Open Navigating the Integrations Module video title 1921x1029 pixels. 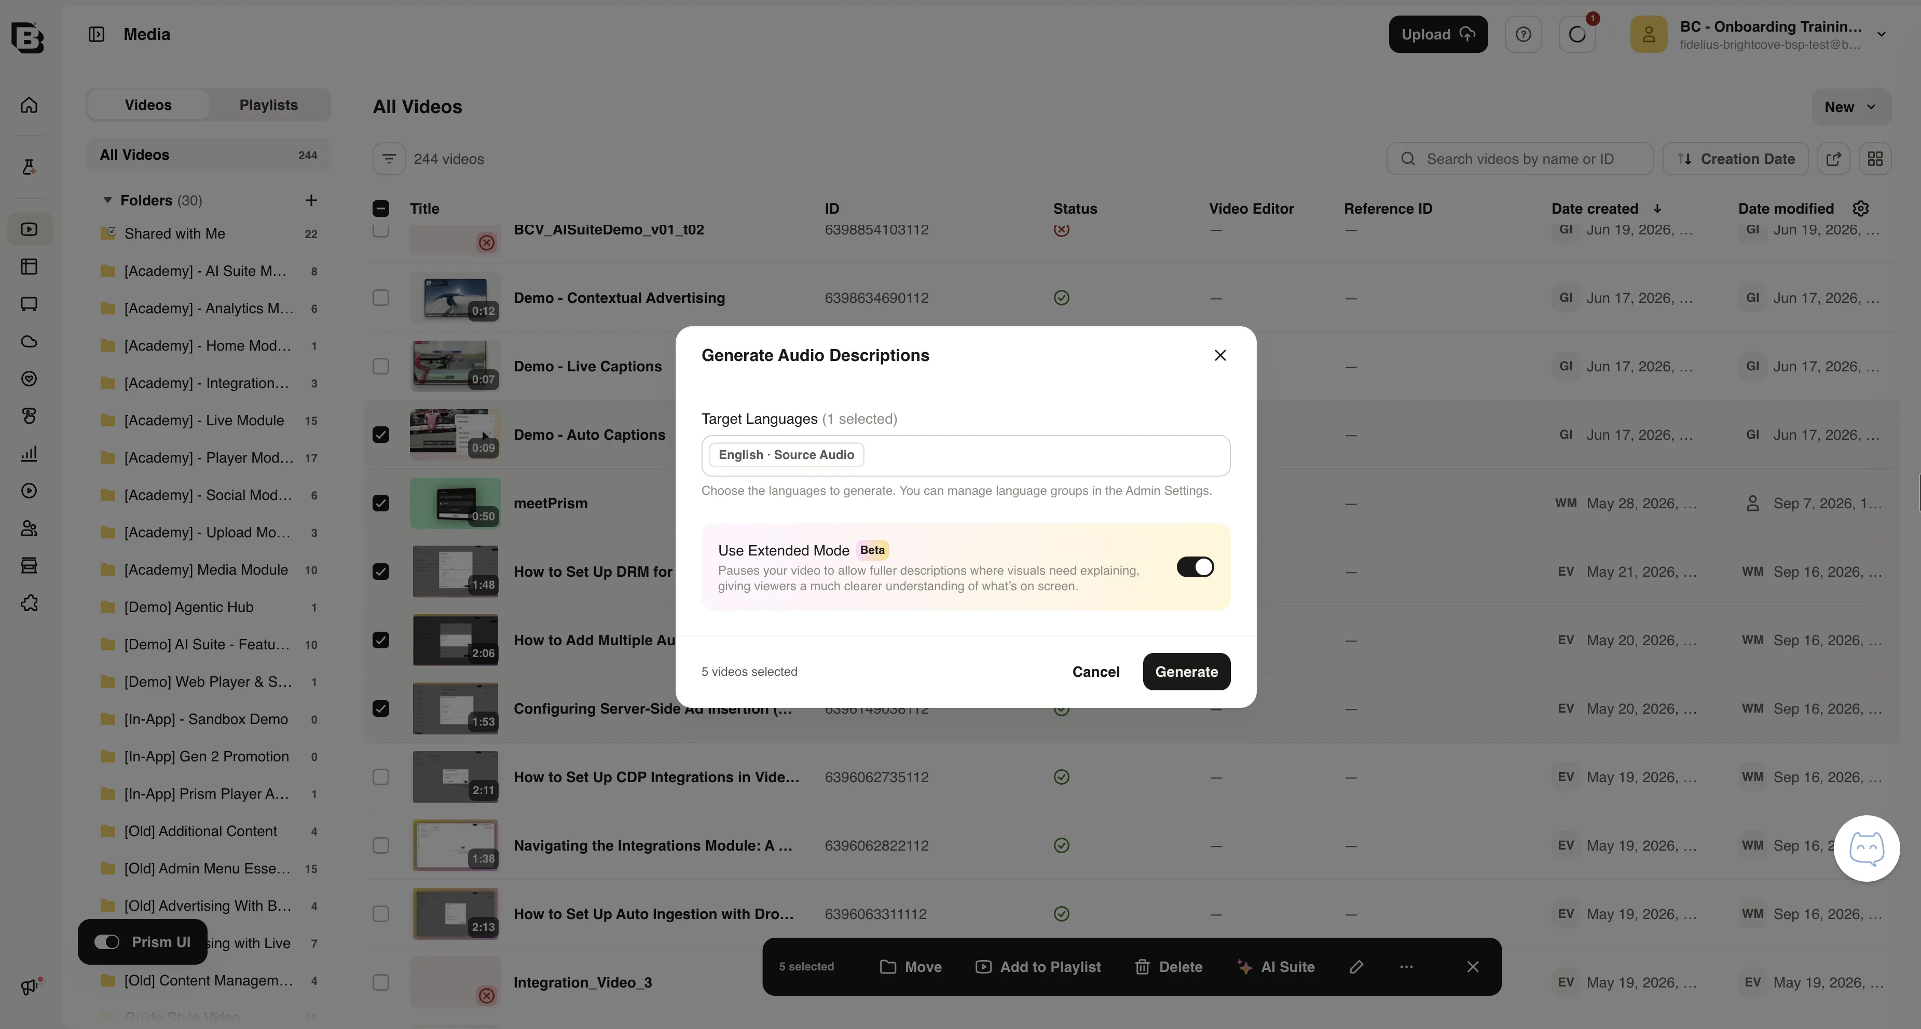tap(652, 846)
